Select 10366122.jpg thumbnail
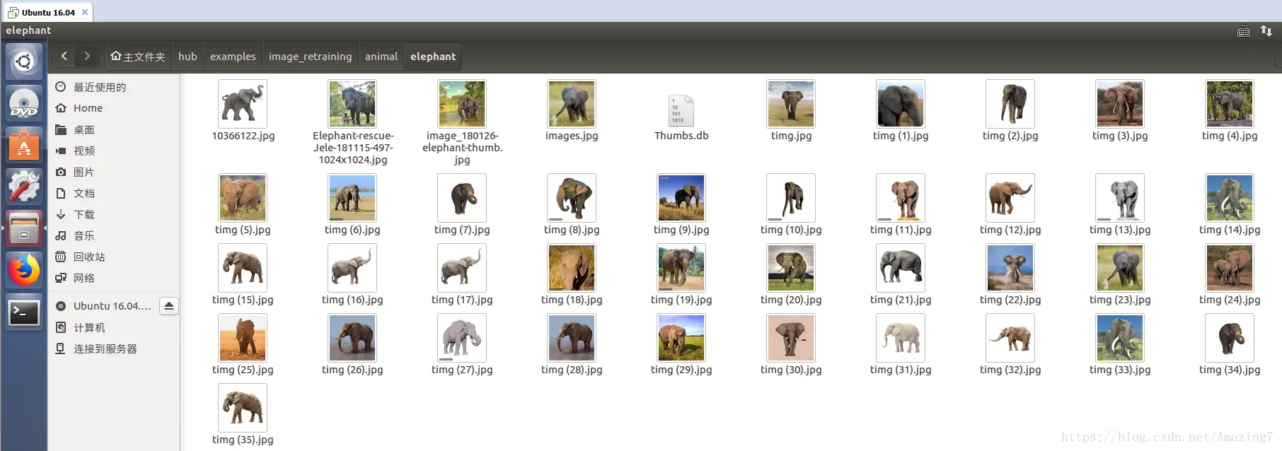The width and height of the screenshot is (1282, 451). click(243, 103)
